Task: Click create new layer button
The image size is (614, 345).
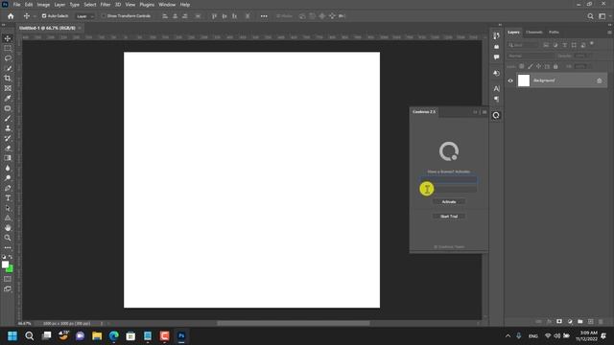Action: coord(591,322)
